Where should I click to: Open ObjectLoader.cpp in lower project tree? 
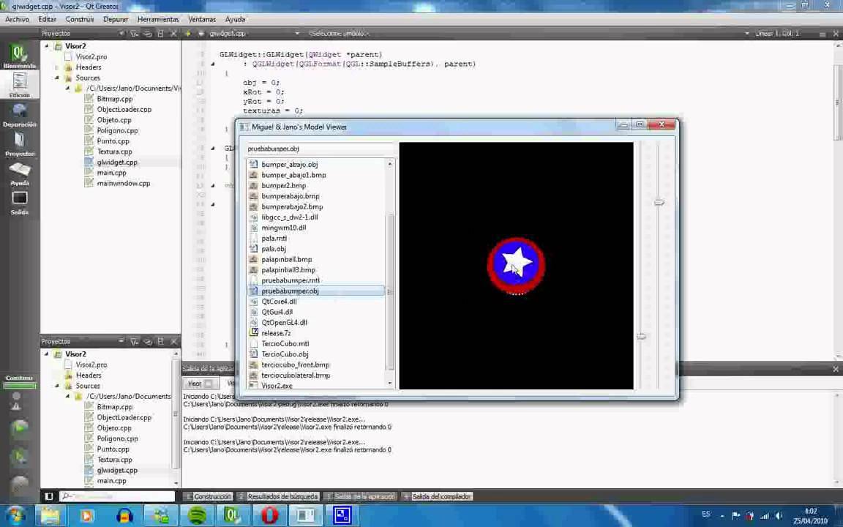124,417
